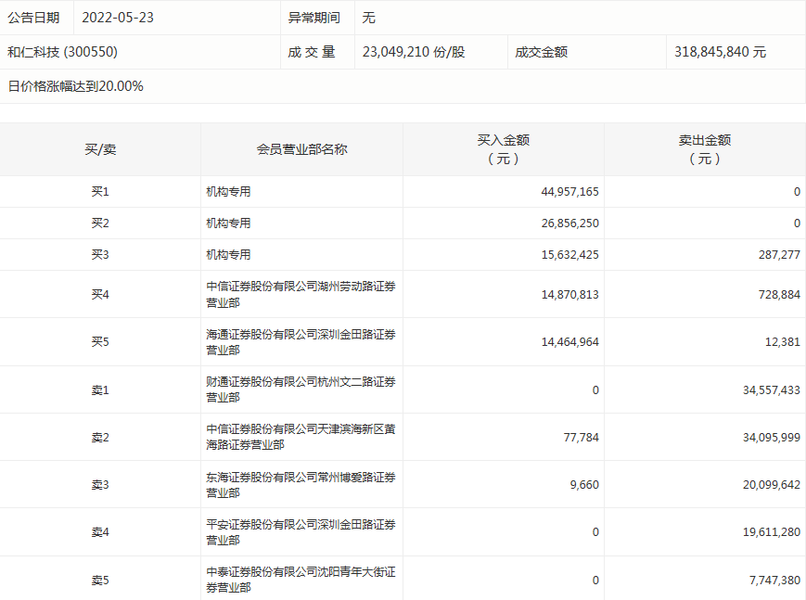Open 中泰证券 沈阳青年大街营业部 entry
The image size is (806, 600).
tap(301, 580)
